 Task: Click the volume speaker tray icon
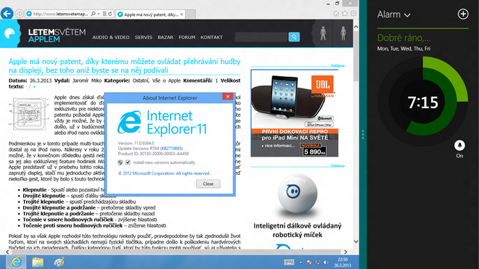[327, 262]
